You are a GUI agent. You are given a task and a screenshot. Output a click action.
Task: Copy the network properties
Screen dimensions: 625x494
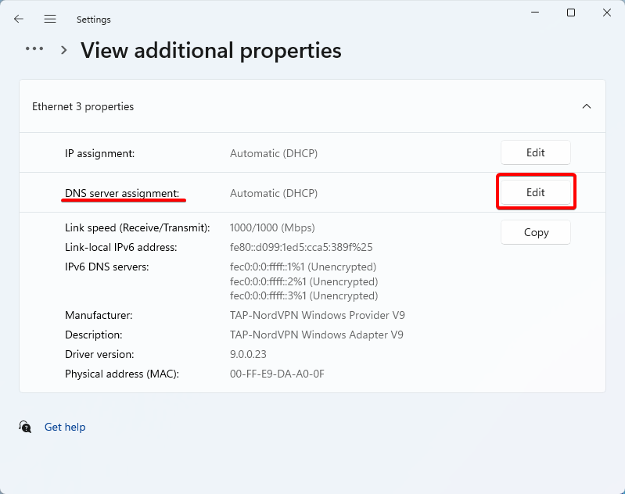pyautogui.click(x=535, y=232)
